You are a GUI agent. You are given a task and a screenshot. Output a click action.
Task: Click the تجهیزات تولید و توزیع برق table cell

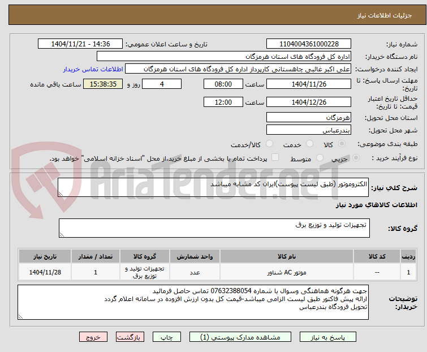coord(145,272)
